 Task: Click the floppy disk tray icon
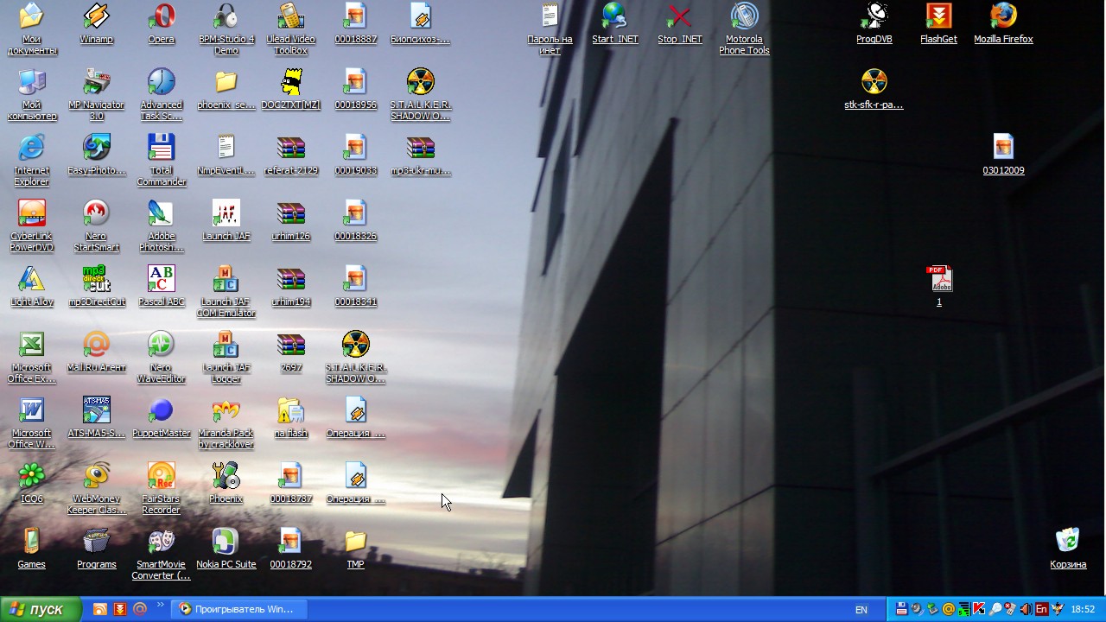coord(901,609)
